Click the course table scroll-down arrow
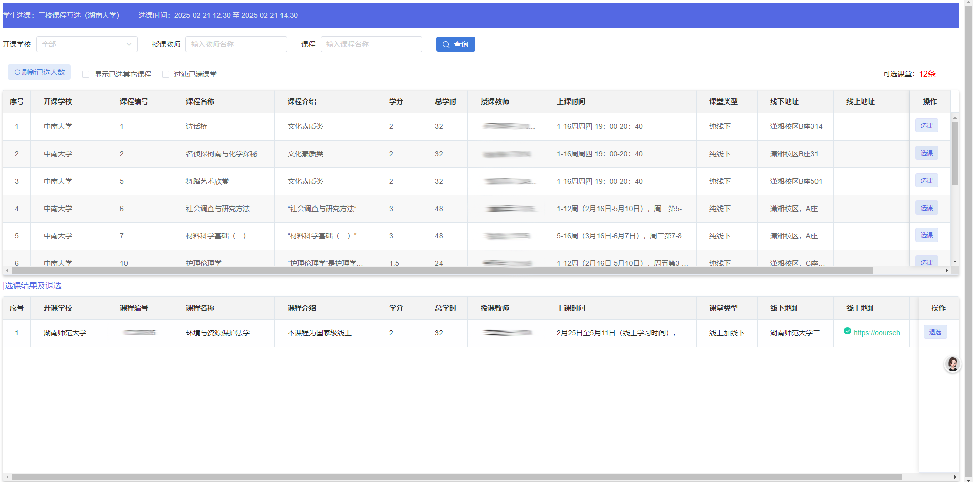The height and width of the screenshot is (482, 973). click(955, 262)
